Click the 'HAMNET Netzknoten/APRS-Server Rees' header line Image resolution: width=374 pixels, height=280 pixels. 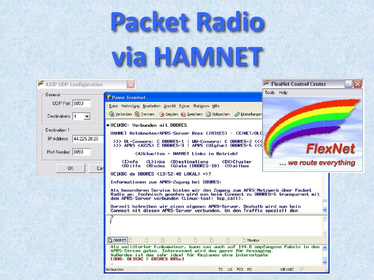(186, 133)
